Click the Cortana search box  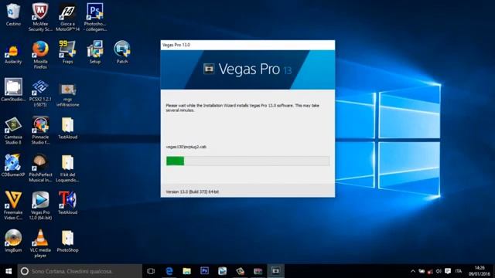80,271
